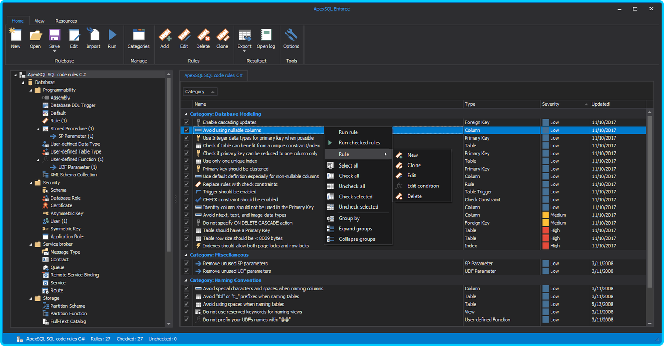Image resolution: width=664 pixels, height=346 pixels.
Task: Collapse Programmability tree folder
Action: [x=31, y=90]
